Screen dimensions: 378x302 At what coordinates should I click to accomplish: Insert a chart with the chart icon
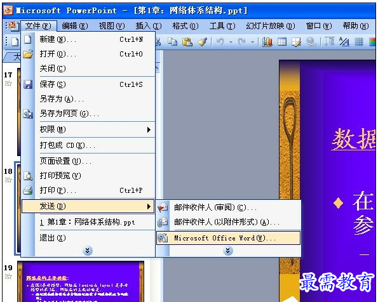pos(267,42)
